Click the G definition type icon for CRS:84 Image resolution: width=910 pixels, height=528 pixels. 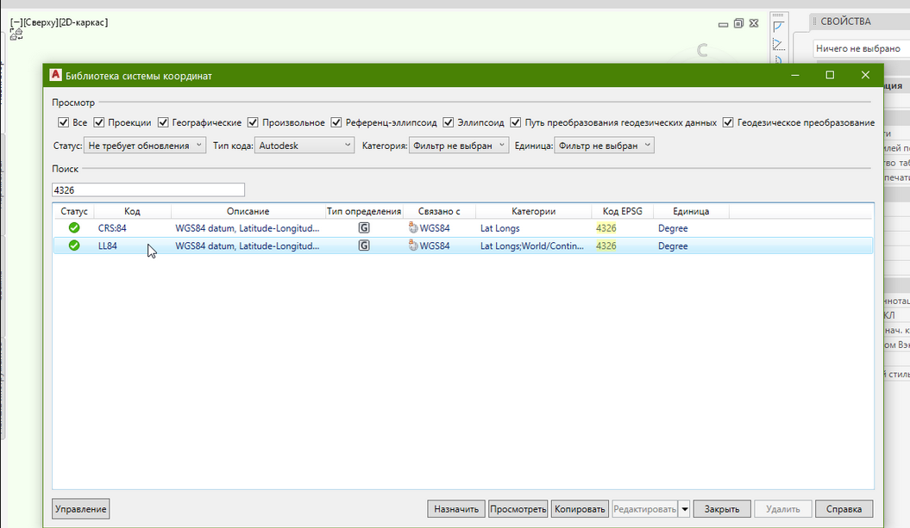[x=364, y=228]
